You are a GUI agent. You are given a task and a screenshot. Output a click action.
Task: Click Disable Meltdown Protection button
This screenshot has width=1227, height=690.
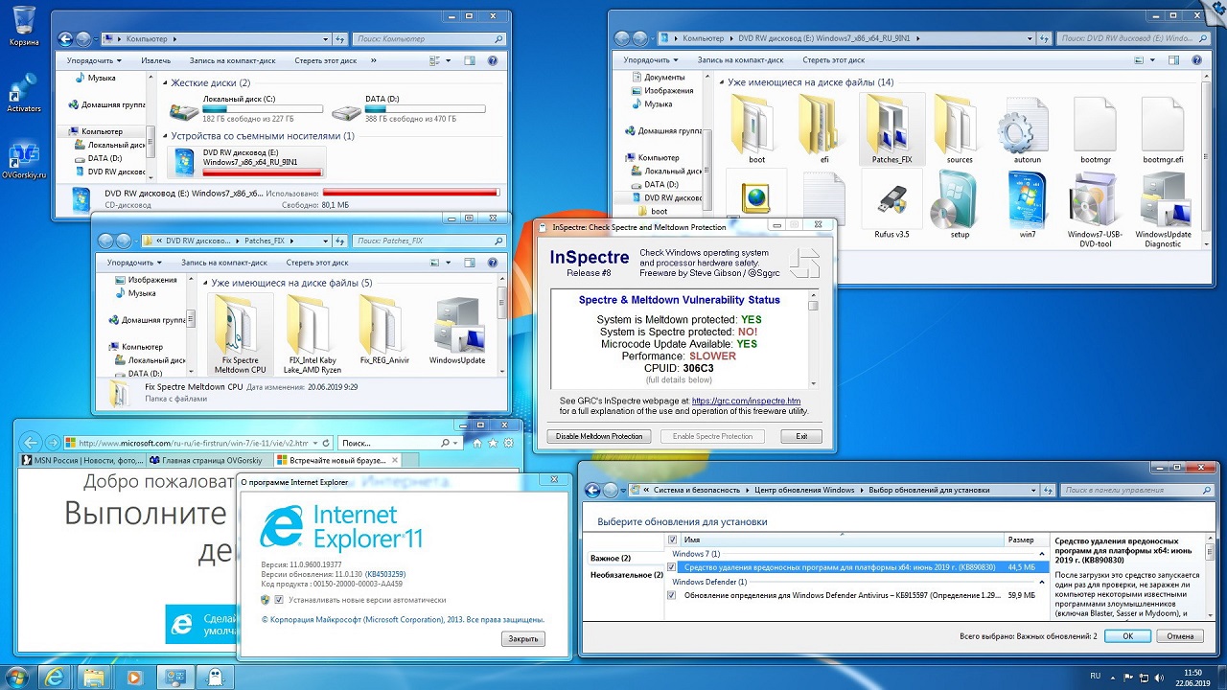pyautogui.click(x=598, y=436)
